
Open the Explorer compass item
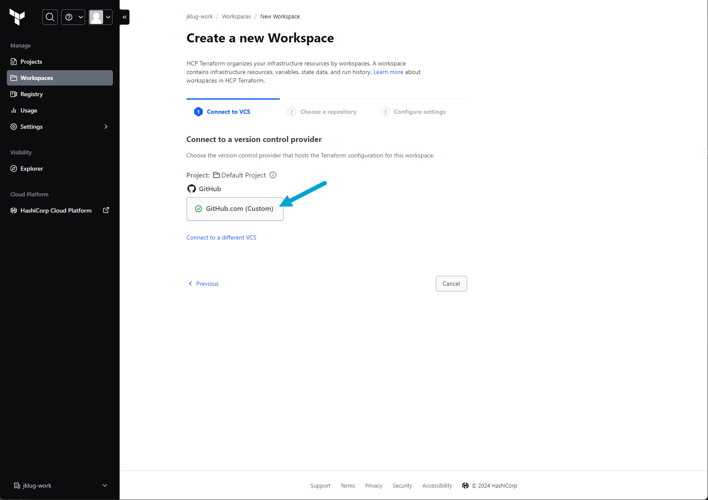32,169
